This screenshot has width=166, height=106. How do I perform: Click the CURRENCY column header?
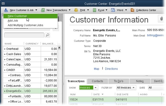(x=32, y=44)
